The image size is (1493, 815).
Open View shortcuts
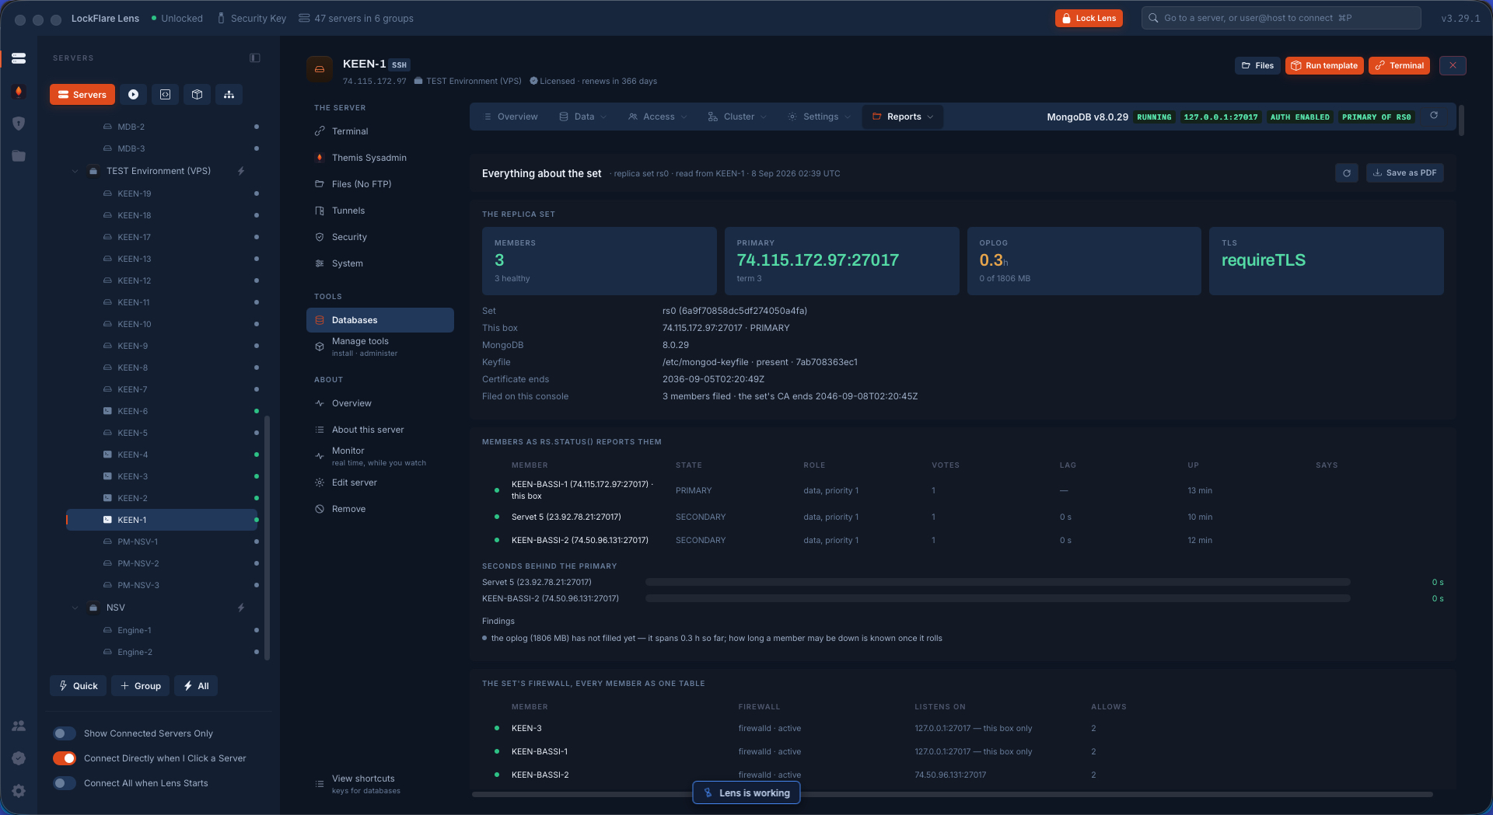[380, 784]
